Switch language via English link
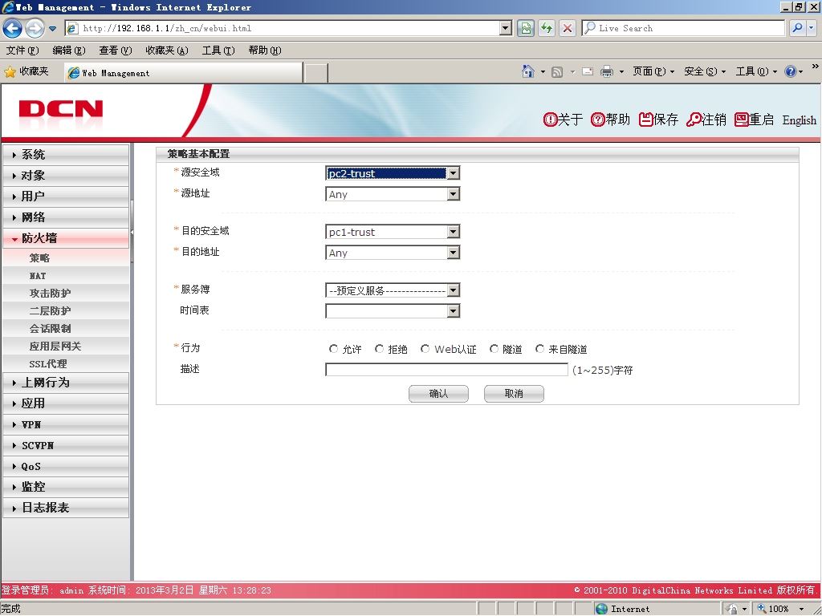Viewport: 822px width, 616px height. click(x=799, y=120)
